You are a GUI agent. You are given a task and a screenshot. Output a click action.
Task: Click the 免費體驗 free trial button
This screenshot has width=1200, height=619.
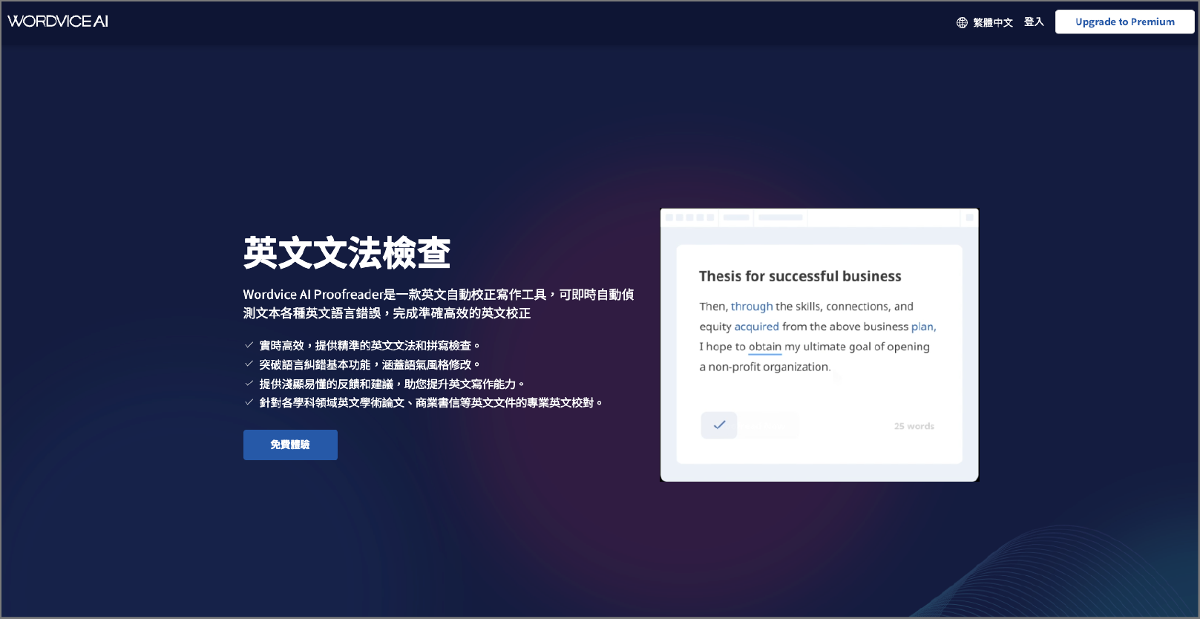[290, 445]
